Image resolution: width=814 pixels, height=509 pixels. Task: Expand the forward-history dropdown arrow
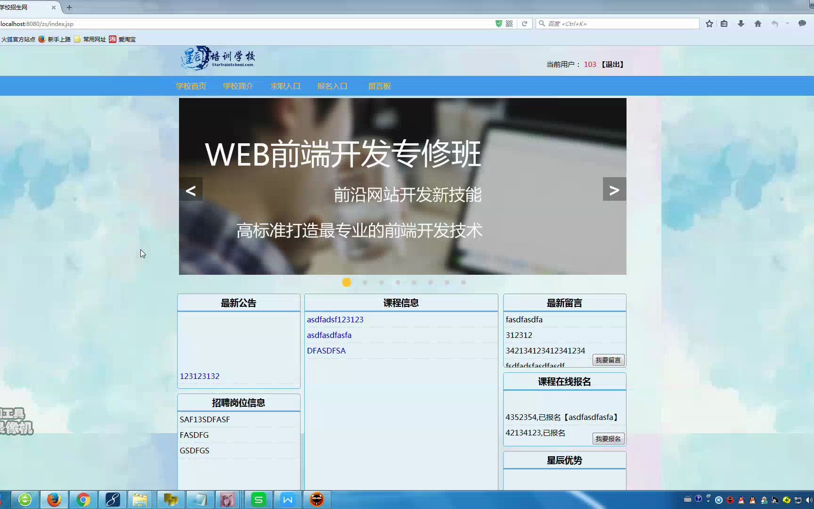pos(786,23)
